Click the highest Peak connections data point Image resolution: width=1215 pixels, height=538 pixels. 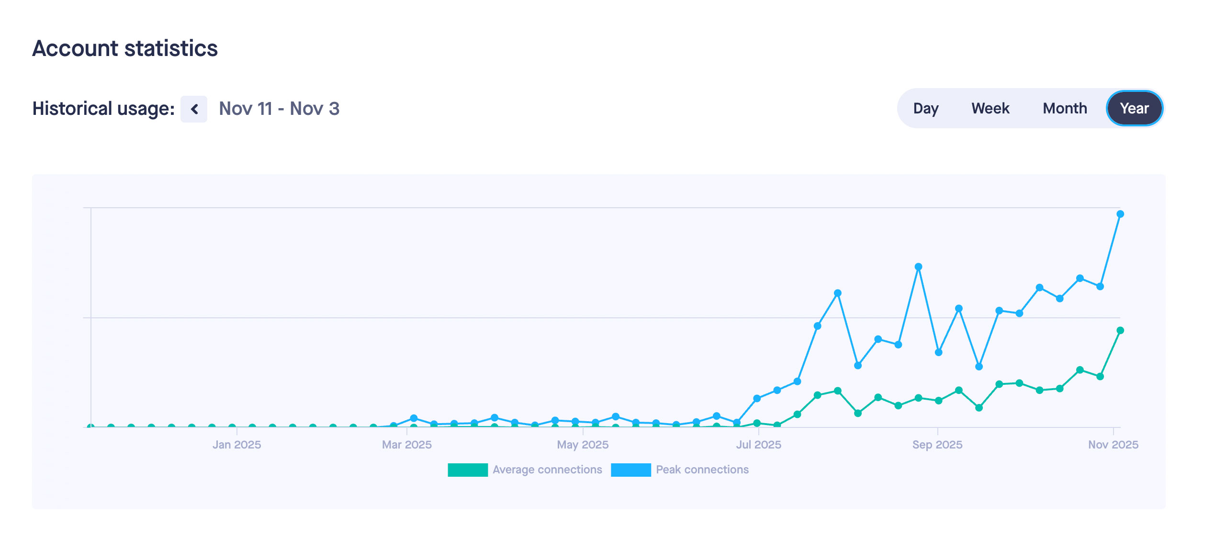pyautogui.click(x=1120, y=214)
